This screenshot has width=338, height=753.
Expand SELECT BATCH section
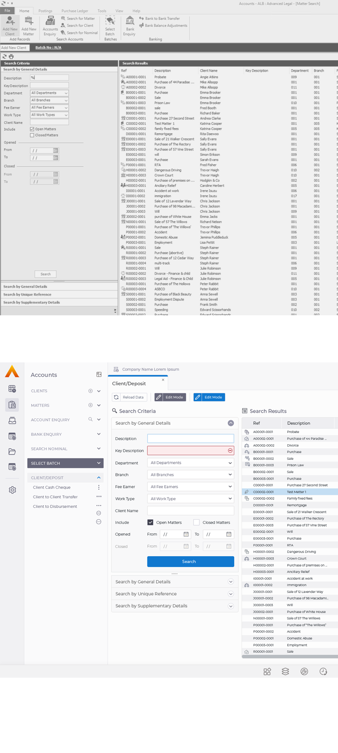(65, 463)
